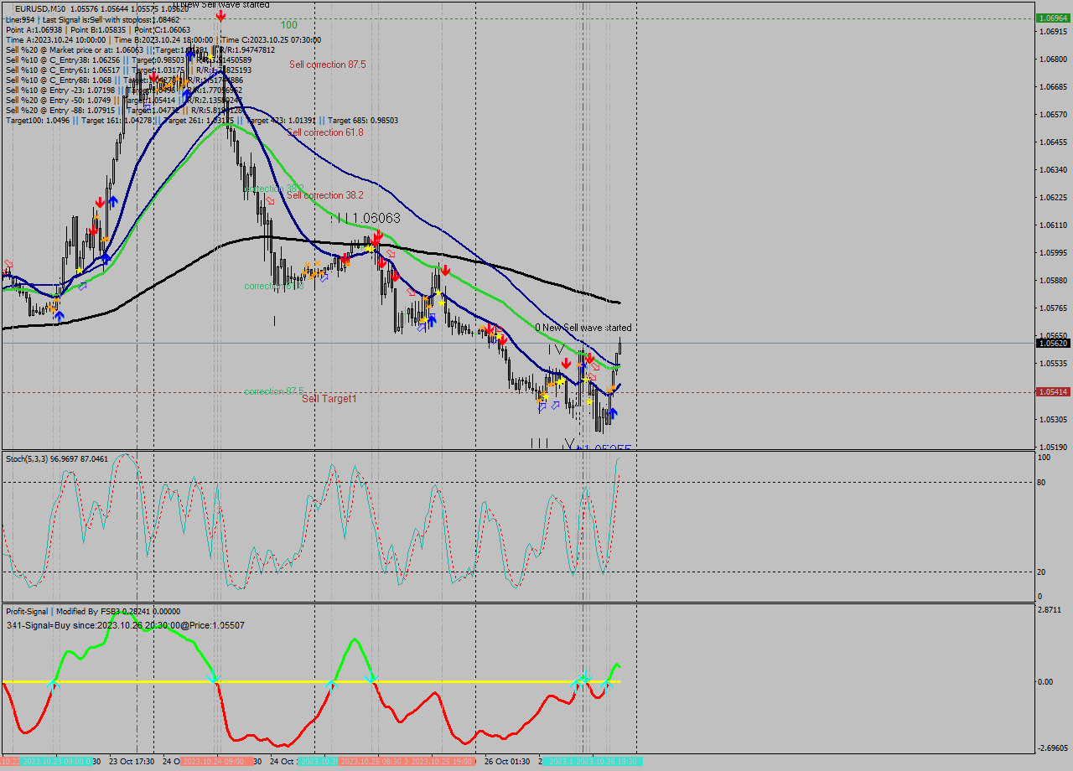Click the current price tag 1.05620 on the axis

1053,343
